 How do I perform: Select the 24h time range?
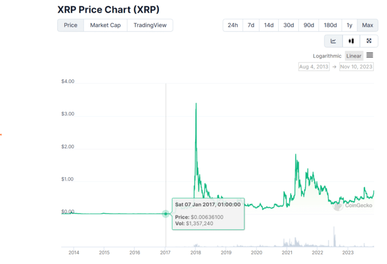[x=233, y=25]
